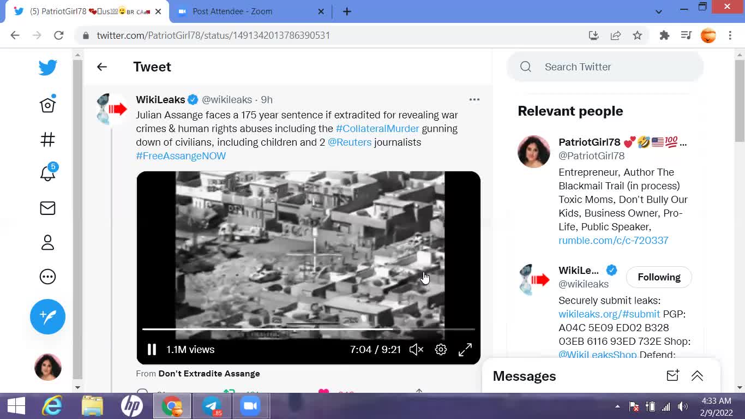Image resolution: width=745 pixels, height=419 pixels.
Task: Pause the video playback
Action: tap(152, 350)
